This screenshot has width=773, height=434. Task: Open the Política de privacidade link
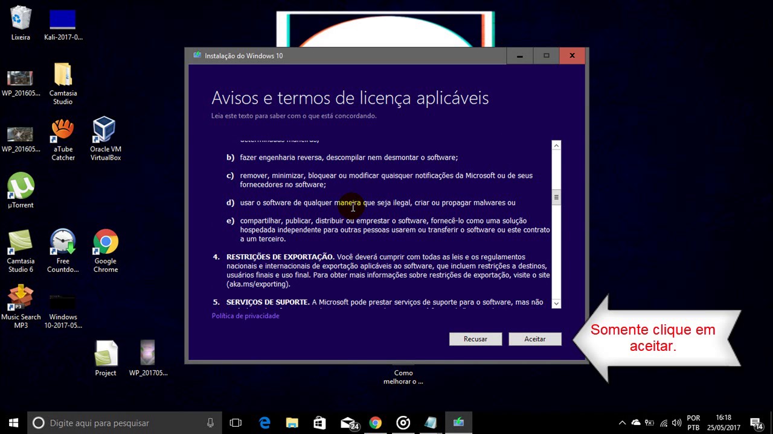tap(245, 316)
